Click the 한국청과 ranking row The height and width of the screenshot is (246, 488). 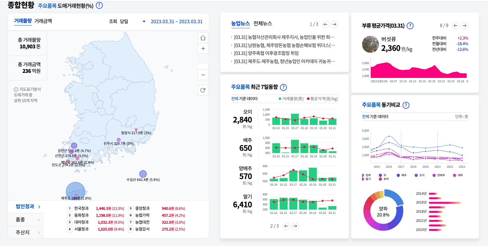point(96,208)
